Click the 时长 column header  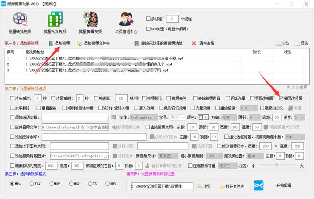(257, 52)
